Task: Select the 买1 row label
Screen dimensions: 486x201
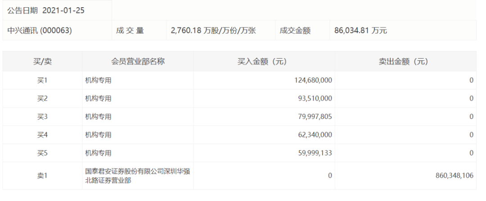Action: 42,80
